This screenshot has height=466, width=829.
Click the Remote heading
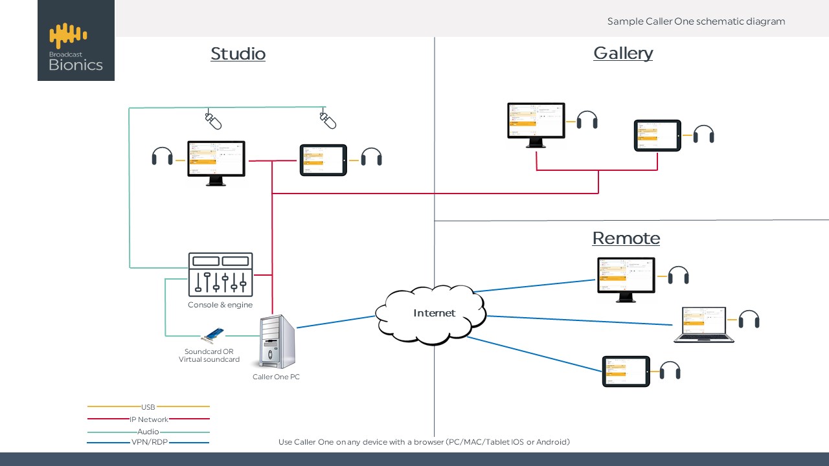[626, 238]
